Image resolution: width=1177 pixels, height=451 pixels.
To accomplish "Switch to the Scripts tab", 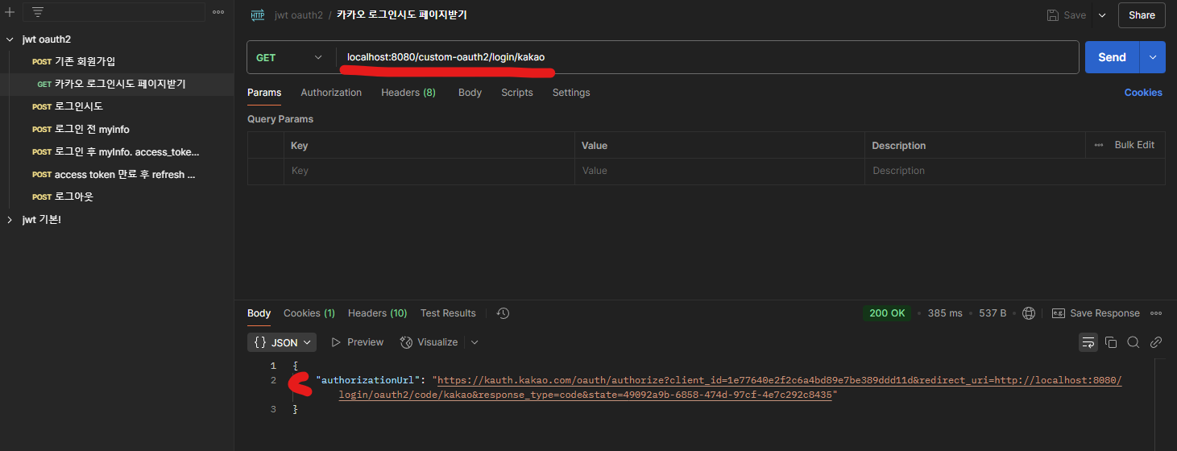I will point(517,93).
